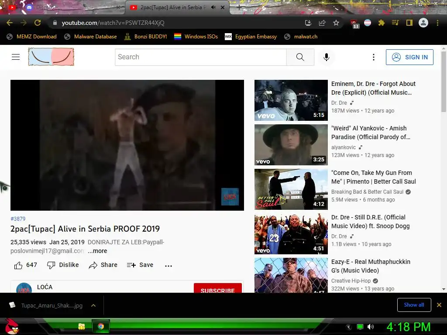This screenshot has width=447, height=335.
Task: Start voice search with the microphone icon
Action: click(x=327, y=57)
